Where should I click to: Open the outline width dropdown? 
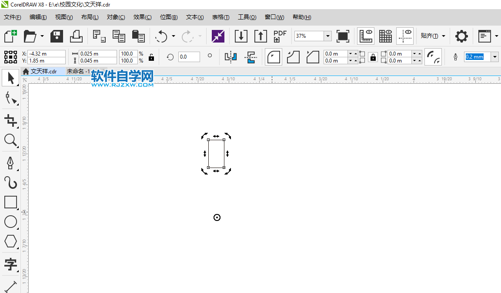pos(495,57)
